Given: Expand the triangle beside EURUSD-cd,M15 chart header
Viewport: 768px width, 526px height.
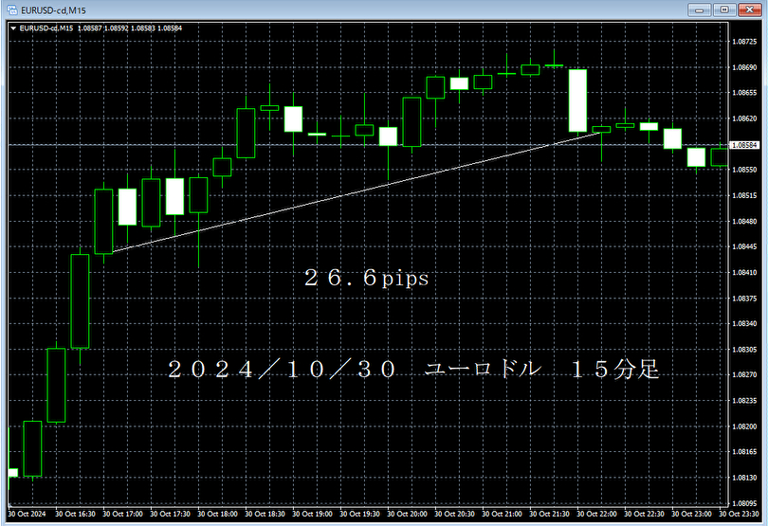Looking at the screenshot, I should 13,28.
